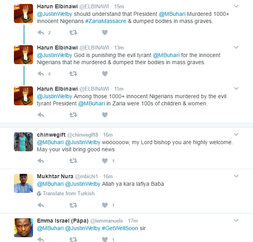Screen dimensions: 253x242
Task: Open Mukhtar Nura's profile picture
Action: pyautogui.click(x=23, y=184)
